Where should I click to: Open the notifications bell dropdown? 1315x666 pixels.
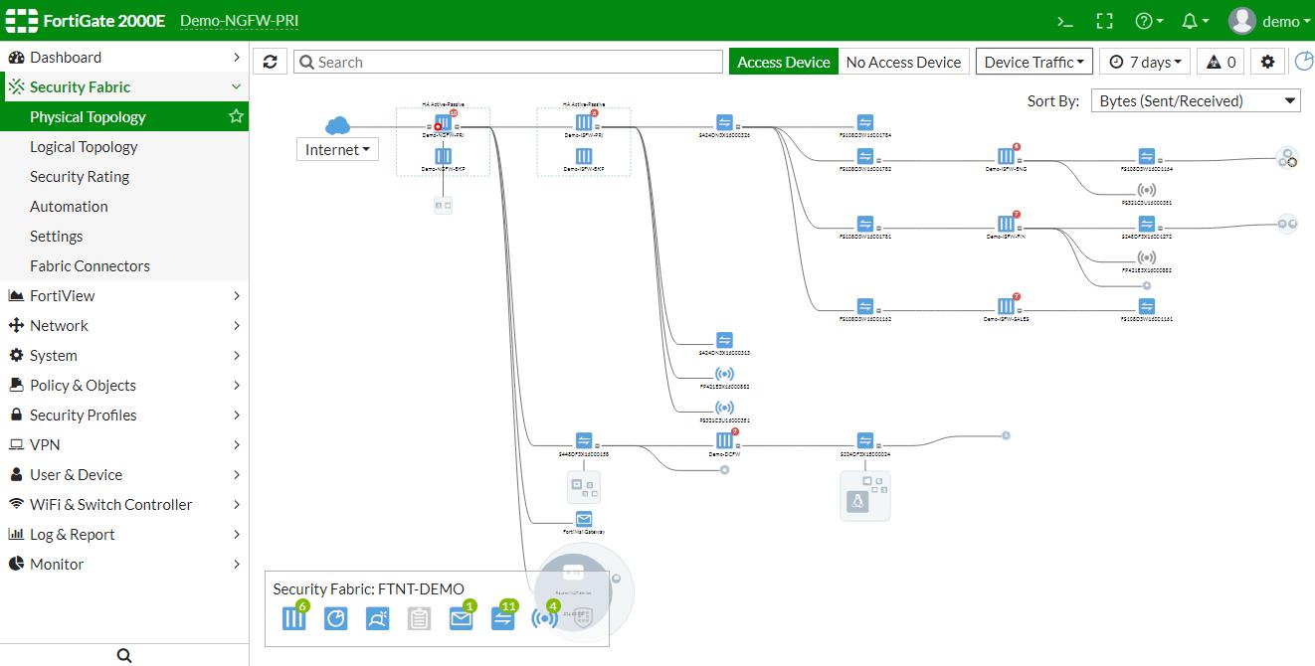click(x=1196, y=21)
